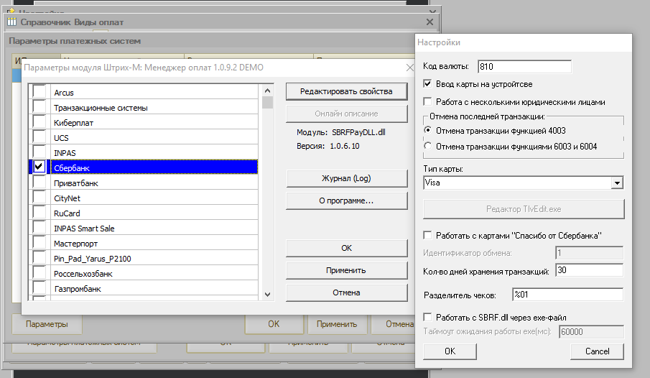The height and width of the screenshot is (378, 650).
Task: Click the Код валюты input field
Action: pyautogui.click(x=524, y=67)
